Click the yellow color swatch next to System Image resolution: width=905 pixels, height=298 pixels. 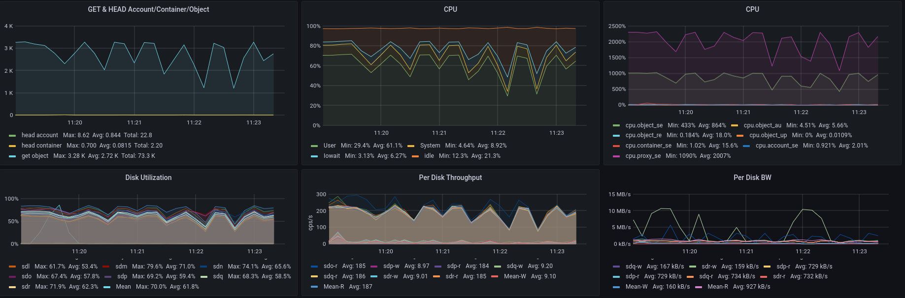[x=411, y=146]
